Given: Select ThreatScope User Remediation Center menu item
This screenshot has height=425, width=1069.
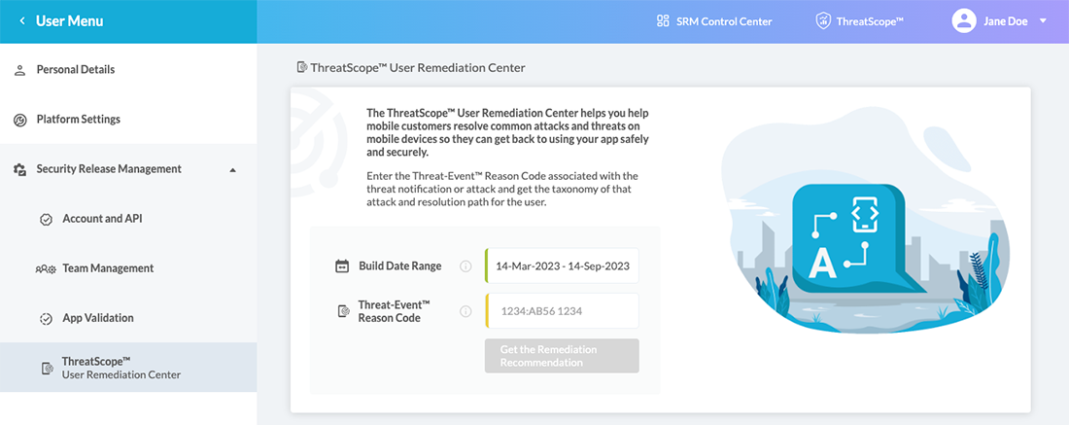Looking at the screenshot, I should coord(121,368).
